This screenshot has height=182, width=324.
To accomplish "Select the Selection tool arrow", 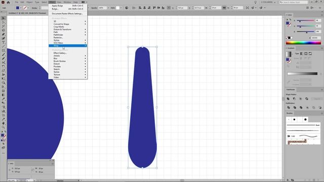I will click(4, 18).
